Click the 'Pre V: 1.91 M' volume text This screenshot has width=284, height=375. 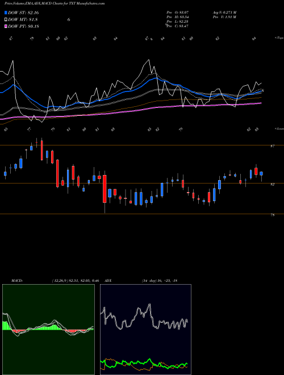tap(225, 17)
